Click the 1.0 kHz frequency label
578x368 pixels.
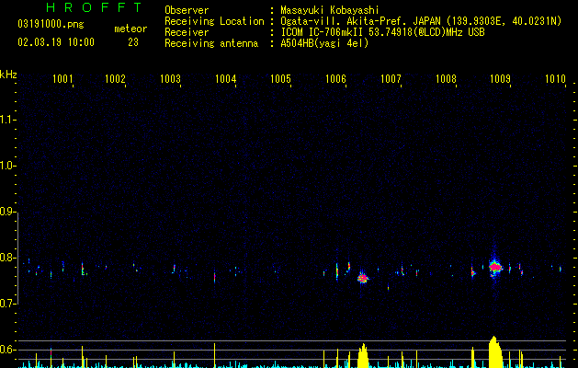click(7, 166)
